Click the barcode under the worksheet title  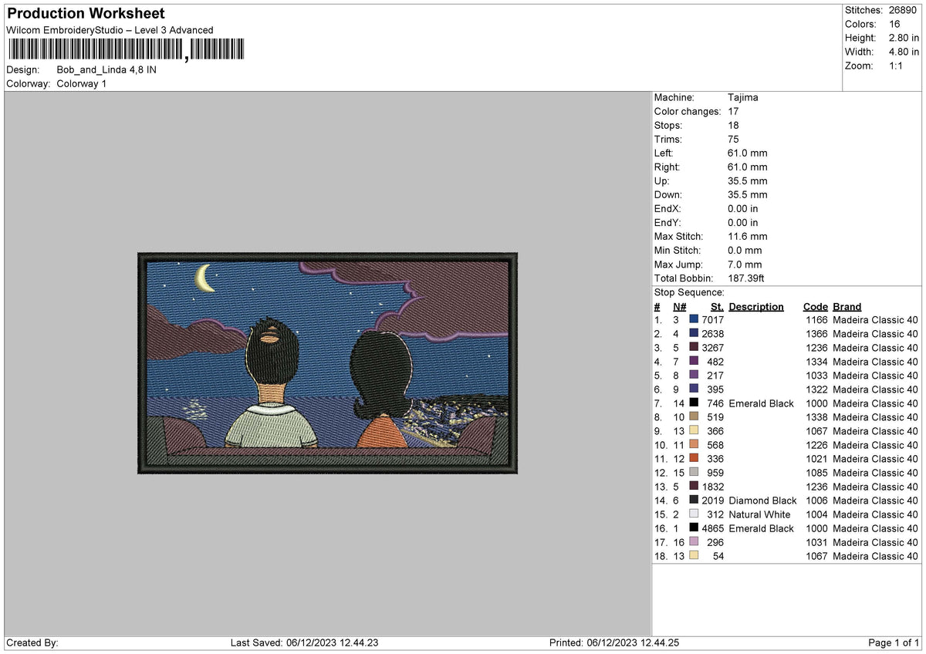pos(127,49)
